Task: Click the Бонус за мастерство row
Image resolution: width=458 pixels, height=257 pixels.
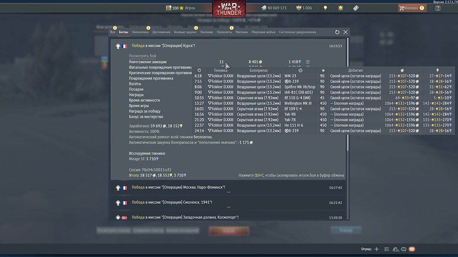Action: pyautogui.click(x=146, y=117)
